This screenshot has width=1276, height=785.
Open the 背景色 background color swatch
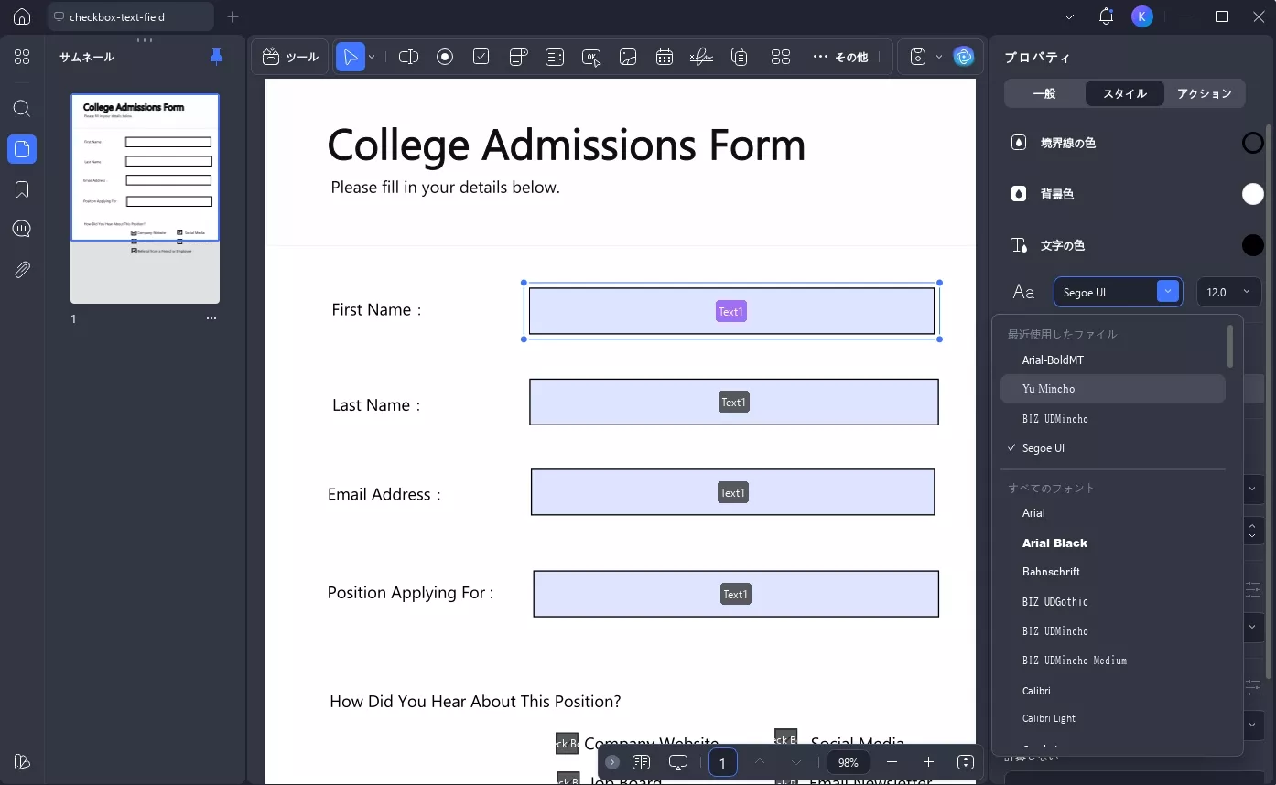[x=1252, y=194]
